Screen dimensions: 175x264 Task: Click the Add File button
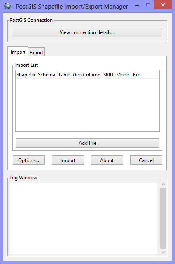tap(87, 143)
